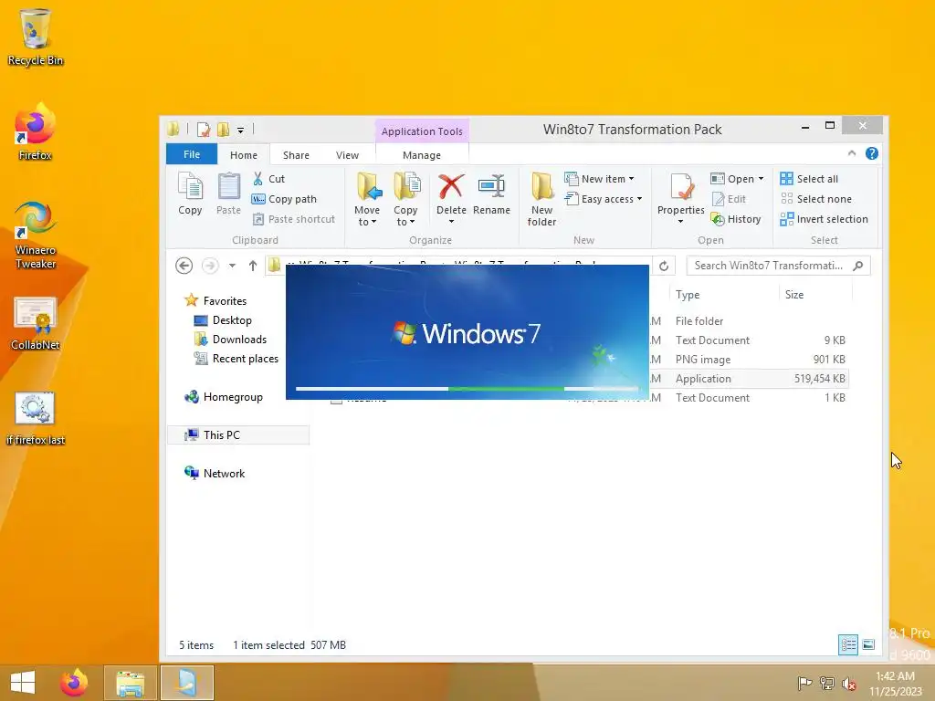Image resolution: width=935 pixels, height=701 pixels.
Task: Open Recent places in Favorites
Action: point(236,358)
